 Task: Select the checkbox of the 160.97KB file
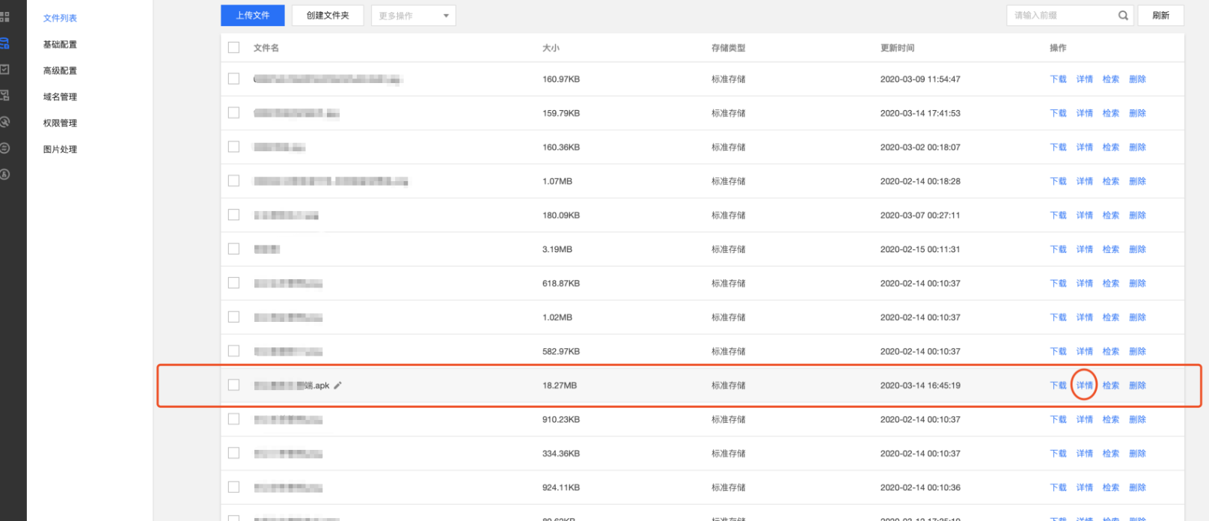234,79
